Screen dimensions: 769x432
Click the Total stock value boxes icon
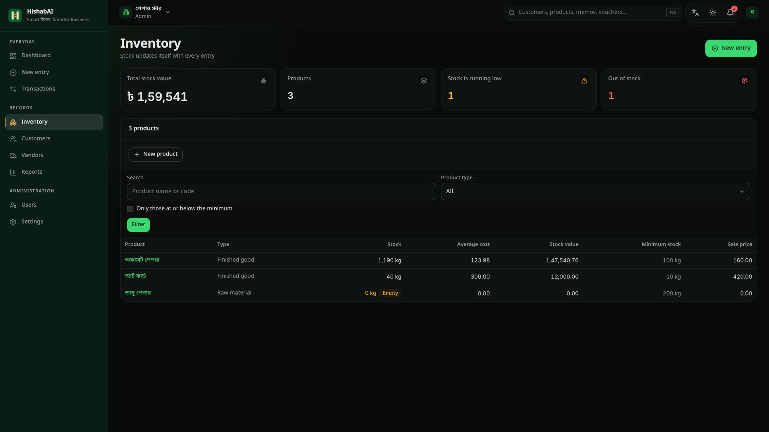click(264, 81)
